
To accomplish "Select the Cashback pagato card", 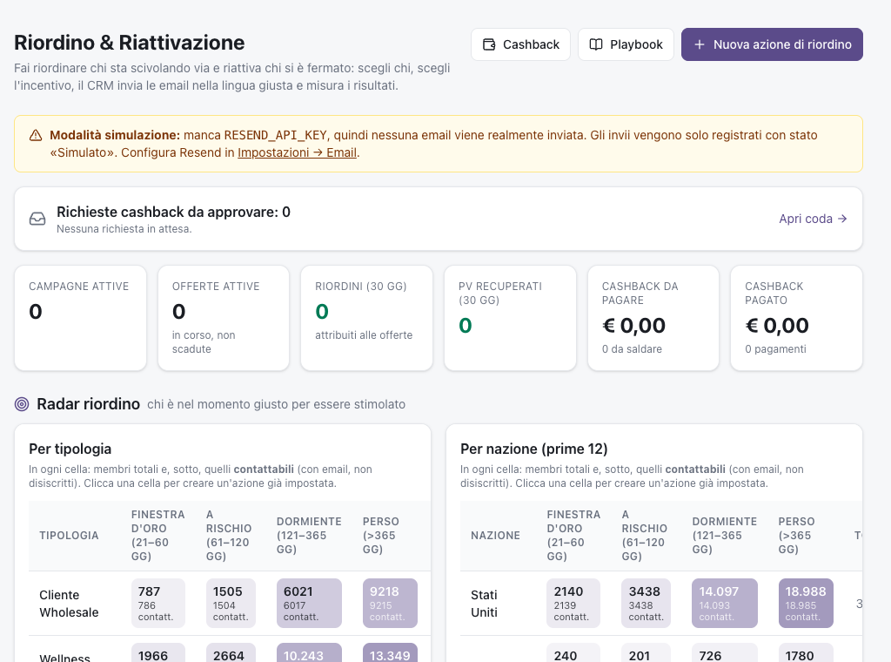I will [797, 318].
